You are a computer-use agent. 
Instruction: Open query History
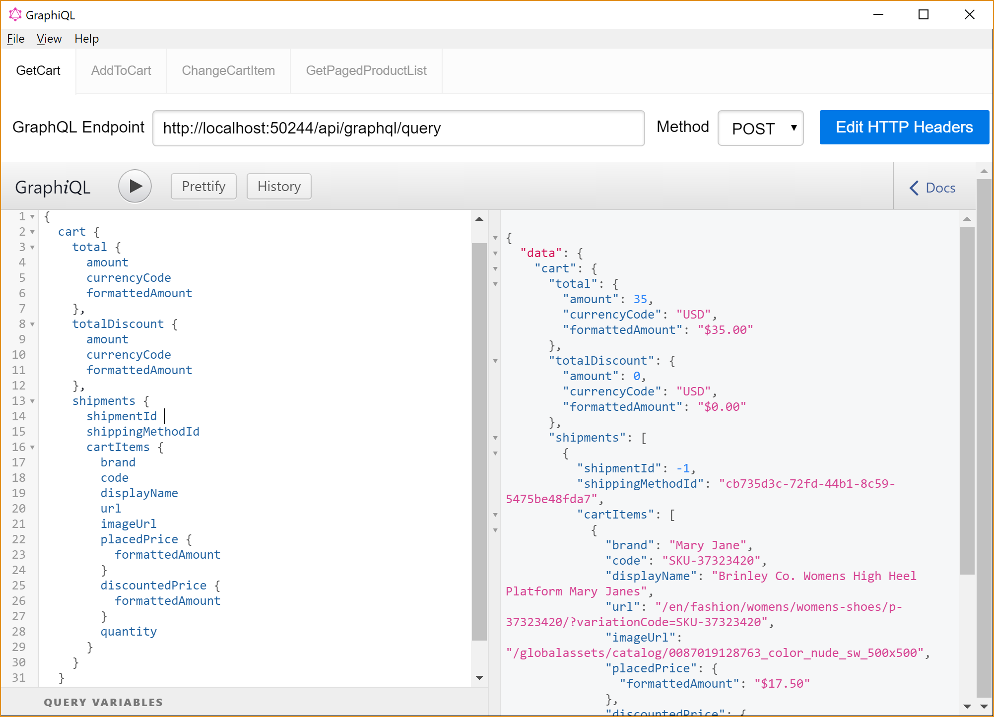(x=279, y=186)
